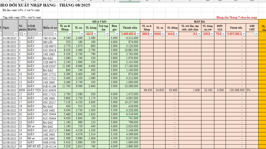Select the Ngày header cell

click(10, 28)
